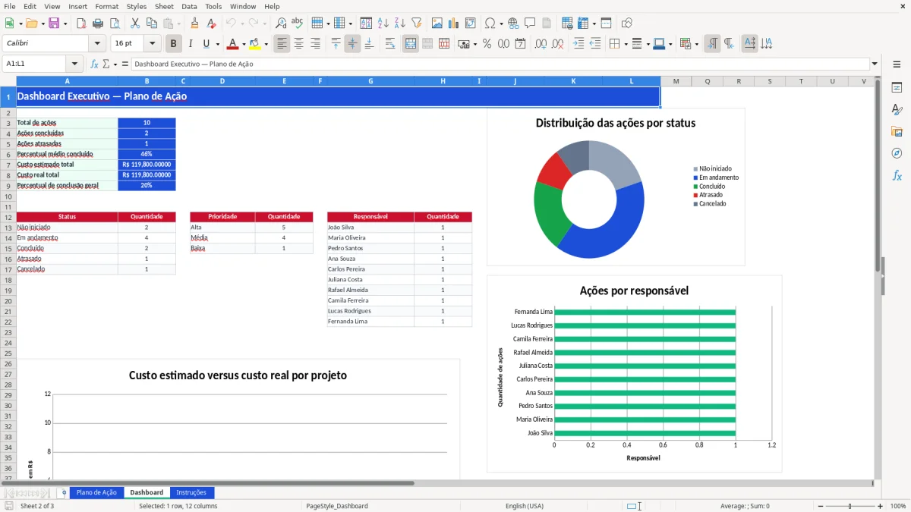This screenshot has height=512, width=911.
Task: Insert Hyperlink globe icon
Action: [x=513, y=24]
